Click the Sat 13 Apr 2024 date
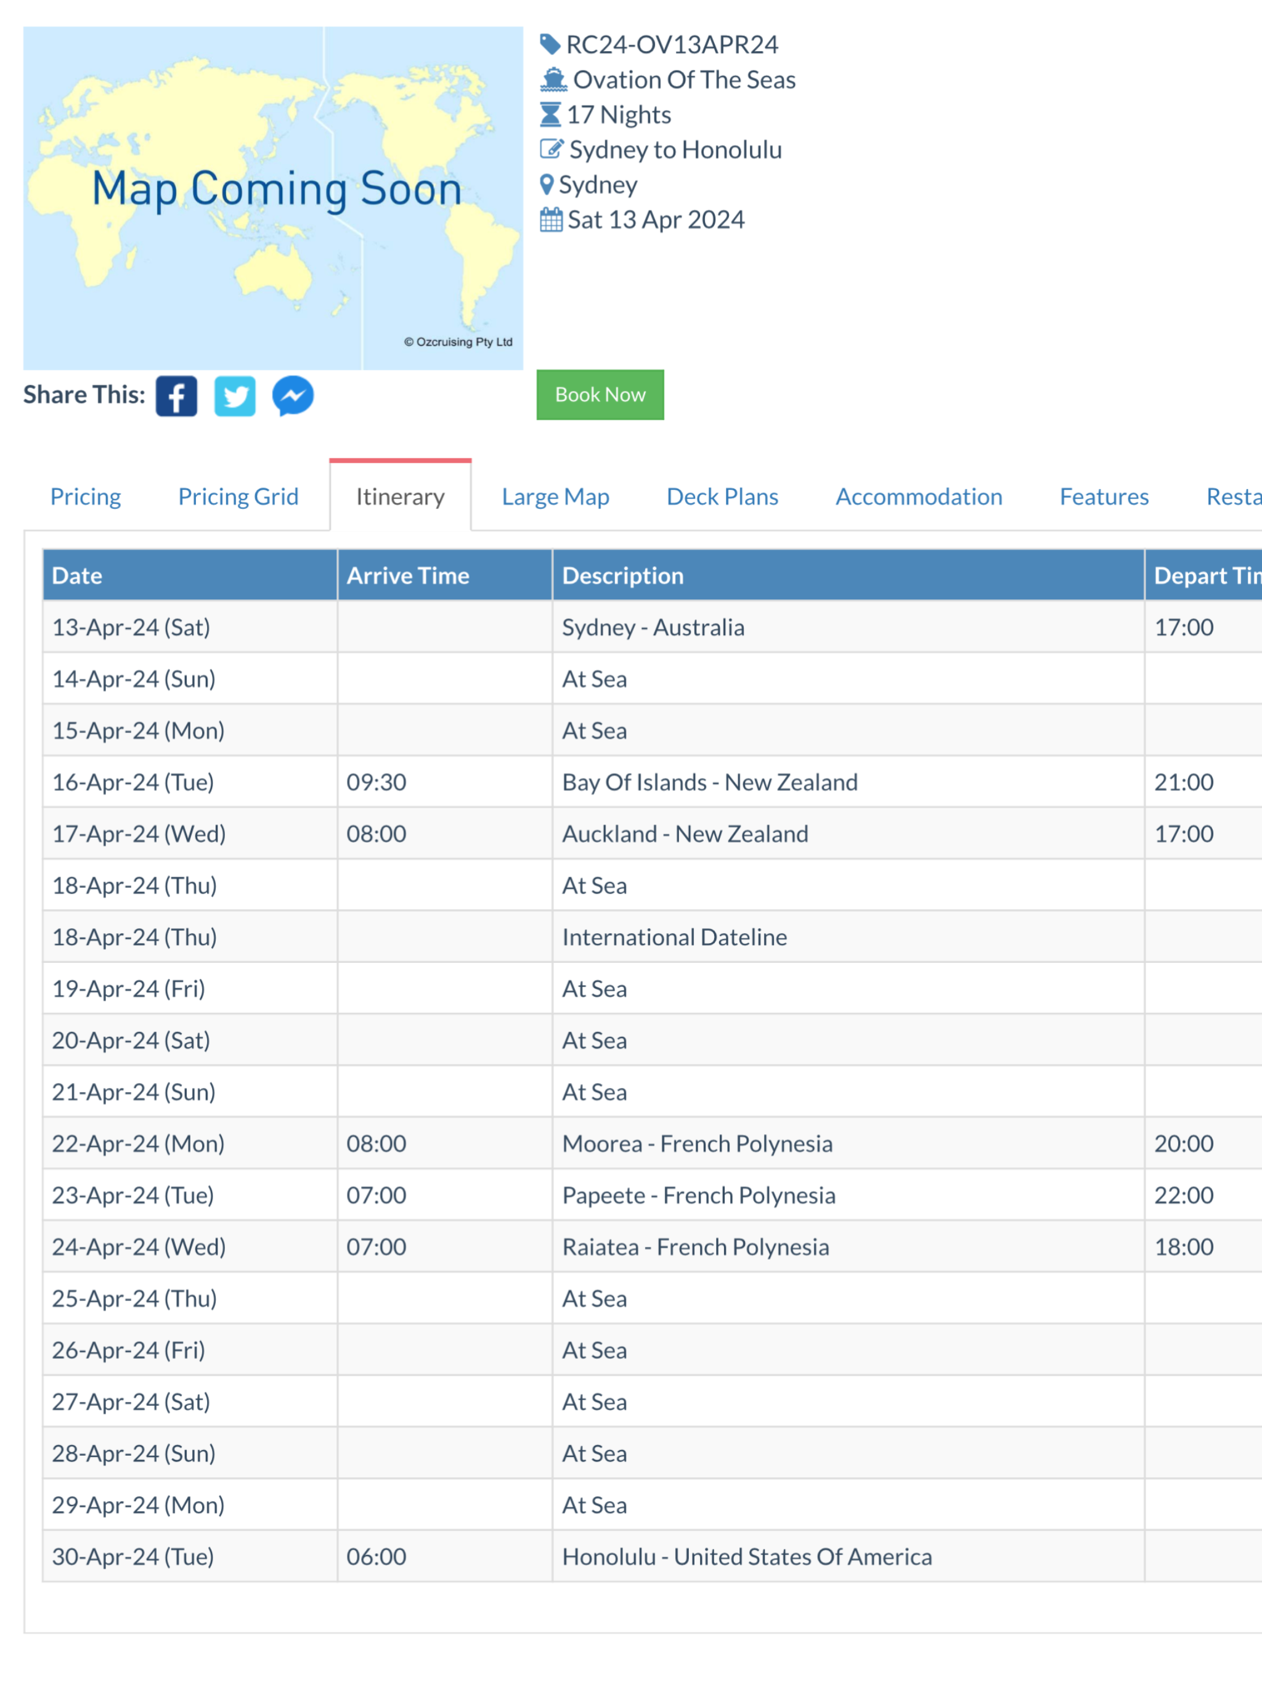The width and height of the screenshot is (1262, 1683). coord(656,220)
